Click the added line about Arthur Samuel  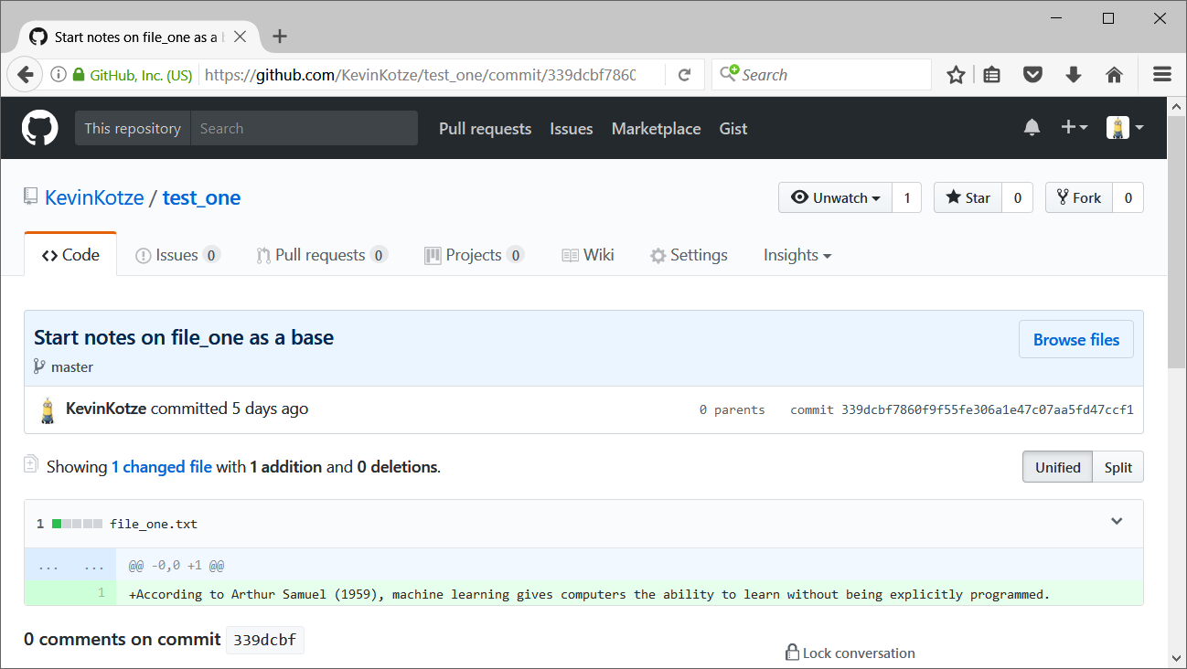click(x=590, y=594)
